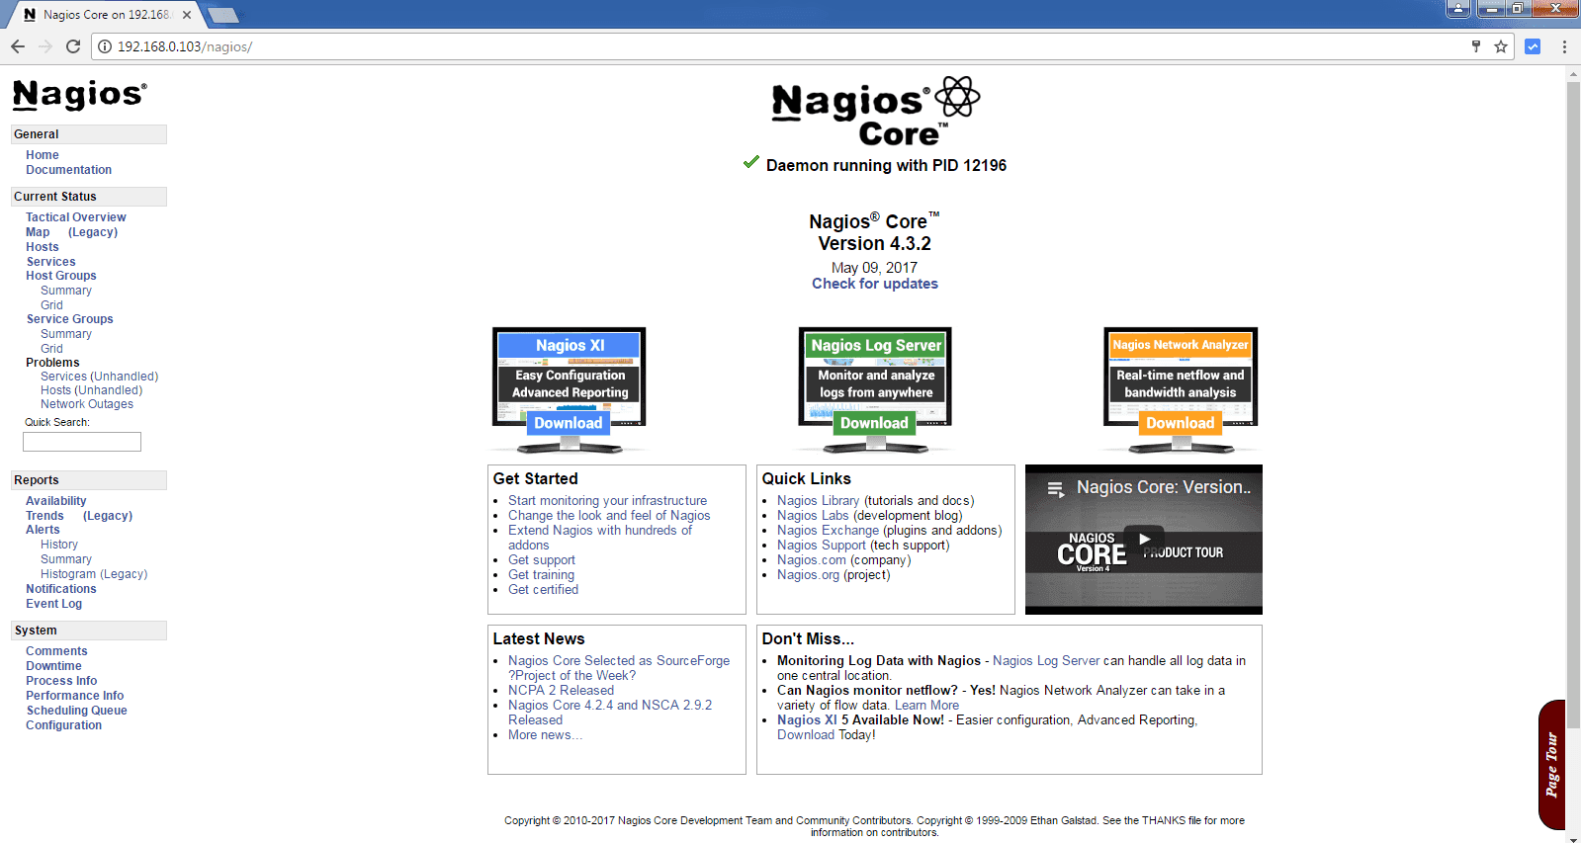Open Nagios Support link
This screenshot has height=843, width=1581.
coord(822,546)
